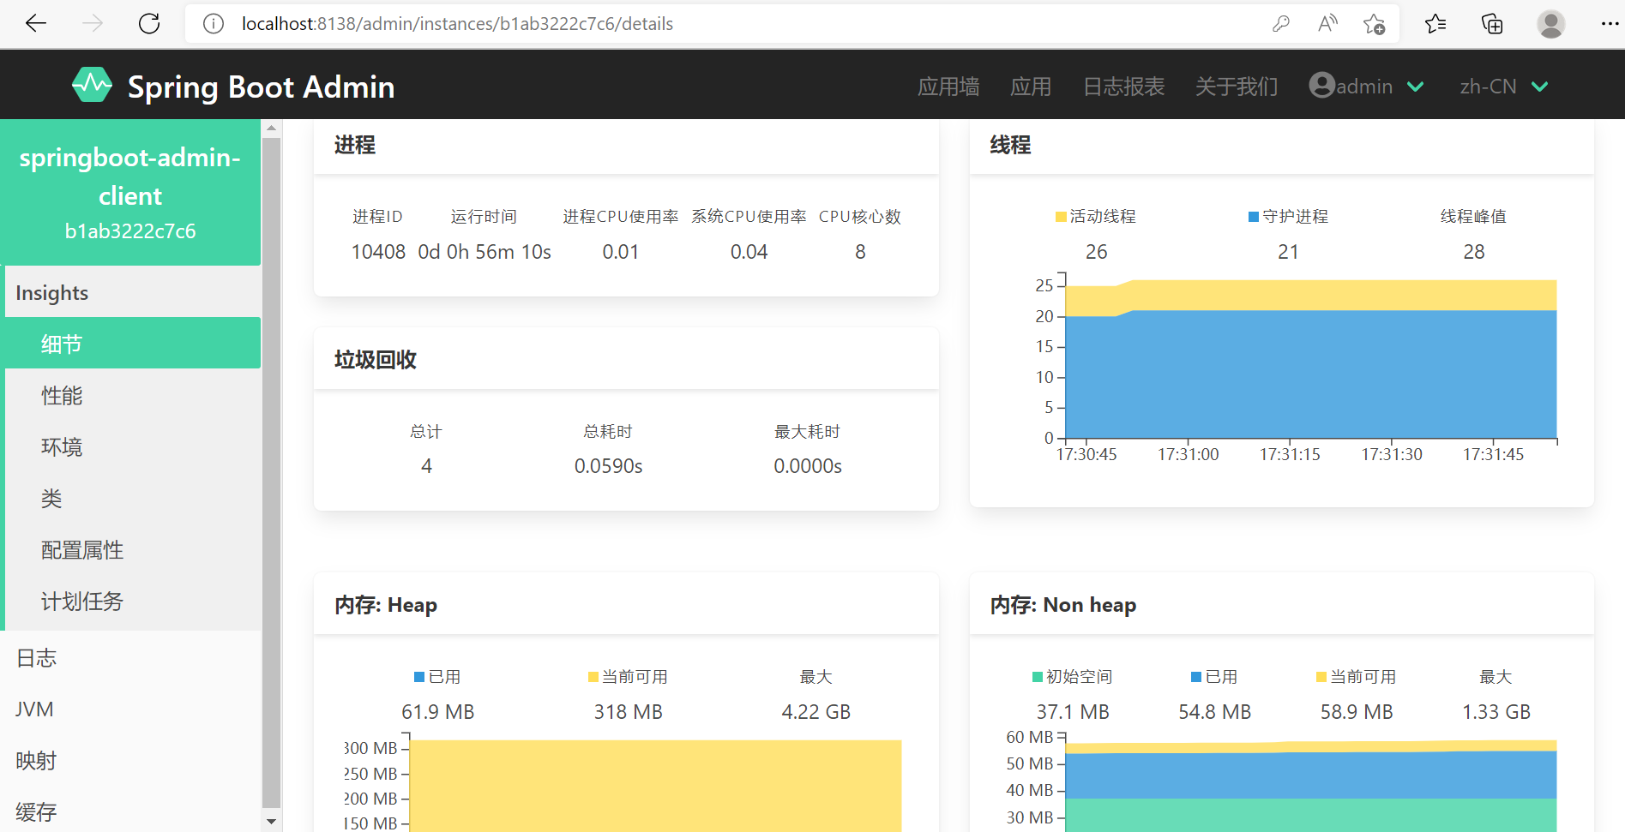
Task: Open 类 in the sidebar
Action: coord(133,498)
